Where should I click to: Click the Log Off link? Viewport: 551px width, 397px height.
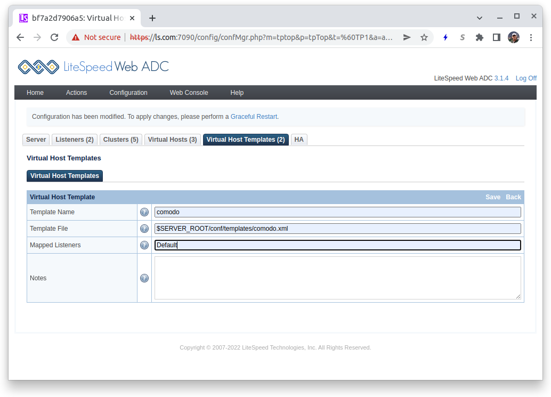526,78
